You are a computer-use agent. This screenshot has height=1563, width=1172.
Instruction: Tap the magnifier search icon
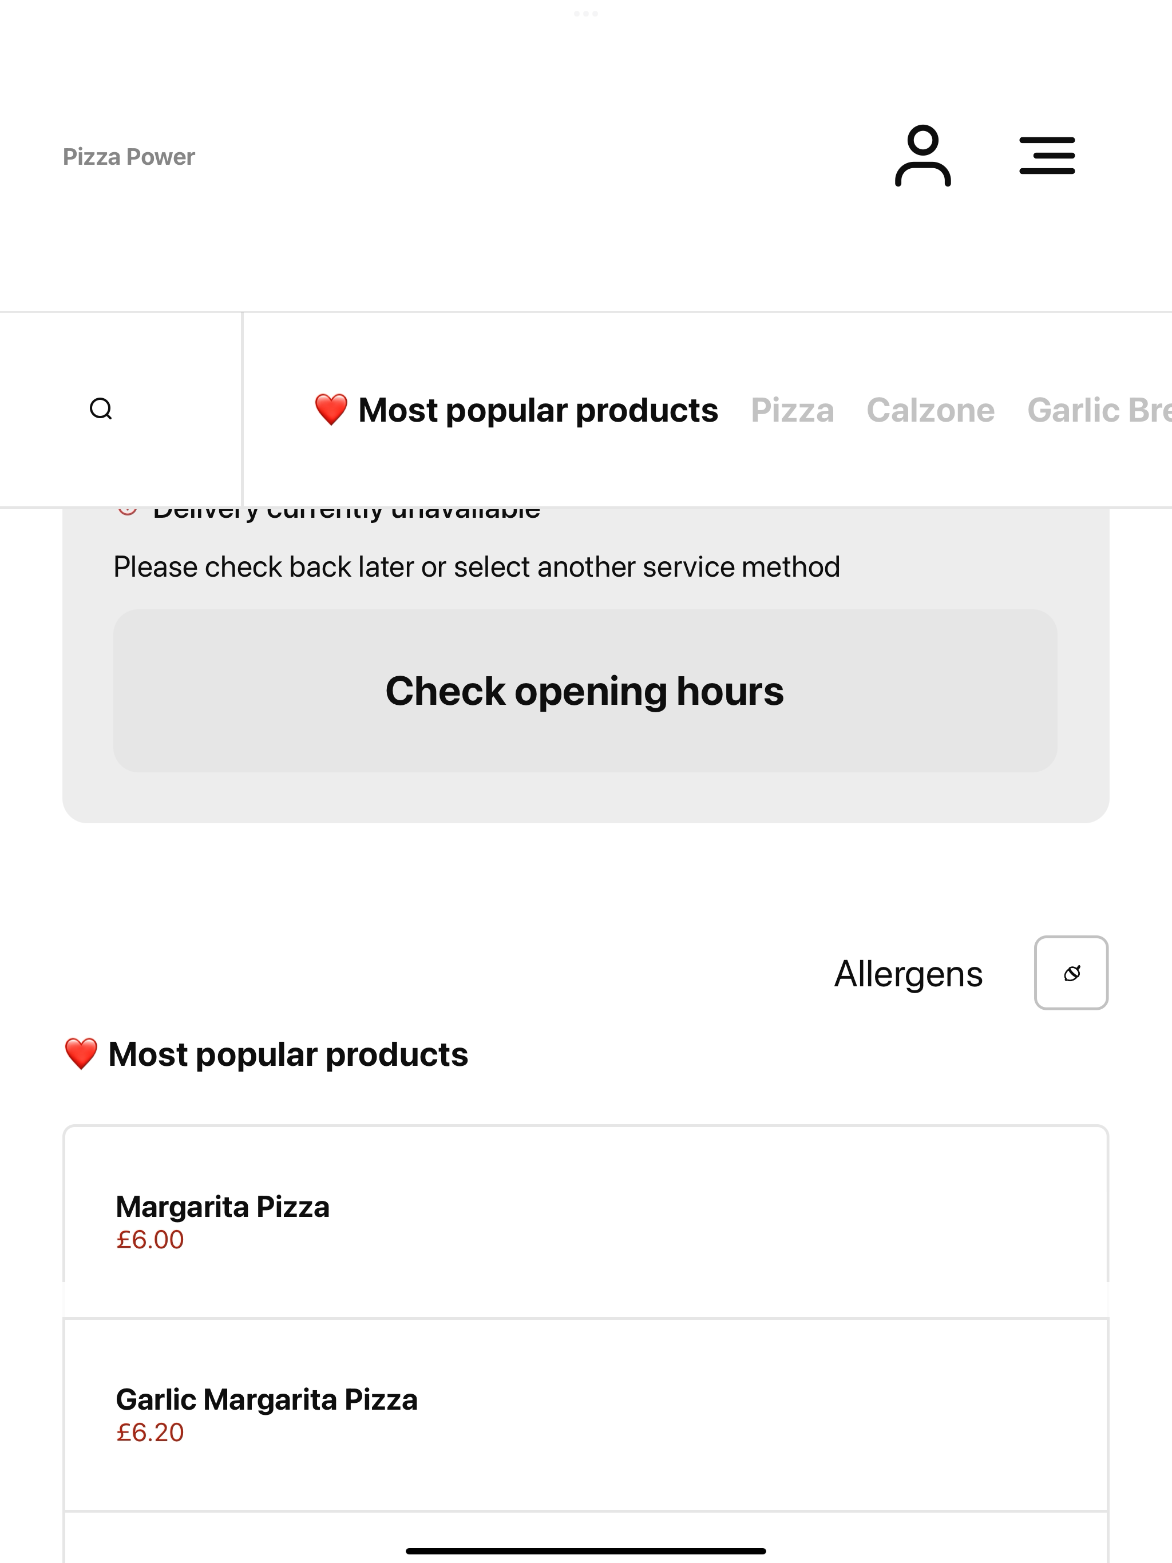101,409
